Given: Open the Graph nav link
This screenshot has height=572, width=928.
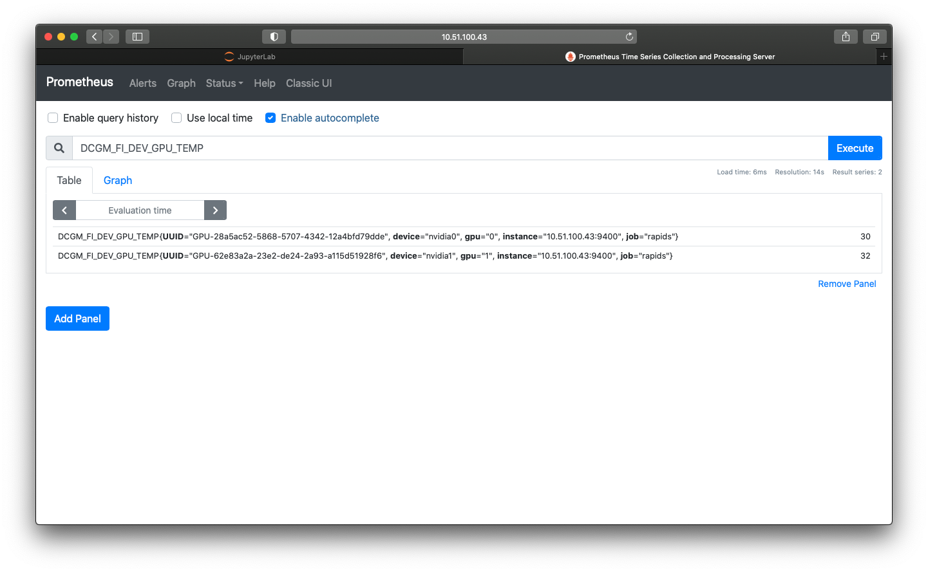Looking at the screenshot, I should 181,83.
